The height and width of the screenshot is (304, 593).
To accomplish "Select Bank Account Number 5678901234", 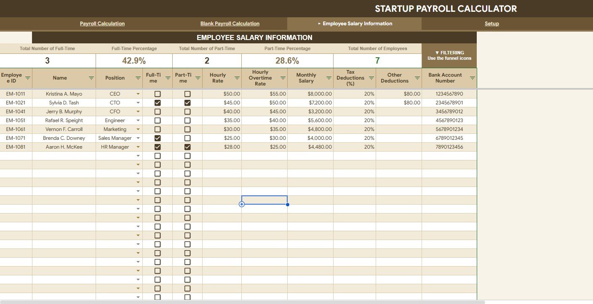I will point(449,129).
